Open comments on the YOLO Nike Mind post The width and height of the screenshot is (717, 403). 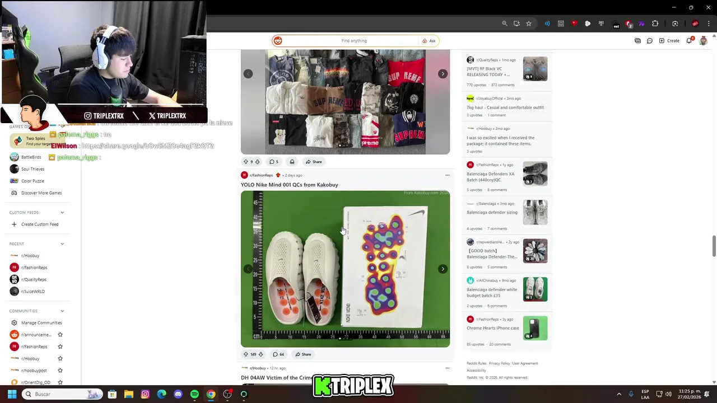pos(278,354)
